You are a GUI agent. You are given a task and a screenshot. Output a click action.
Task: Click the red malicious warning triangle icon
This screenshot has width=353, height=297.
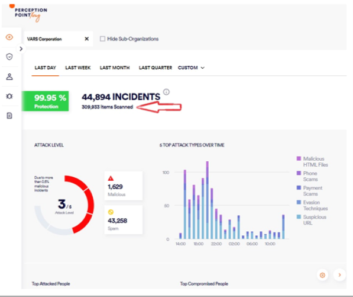click(x=111, y=178)
